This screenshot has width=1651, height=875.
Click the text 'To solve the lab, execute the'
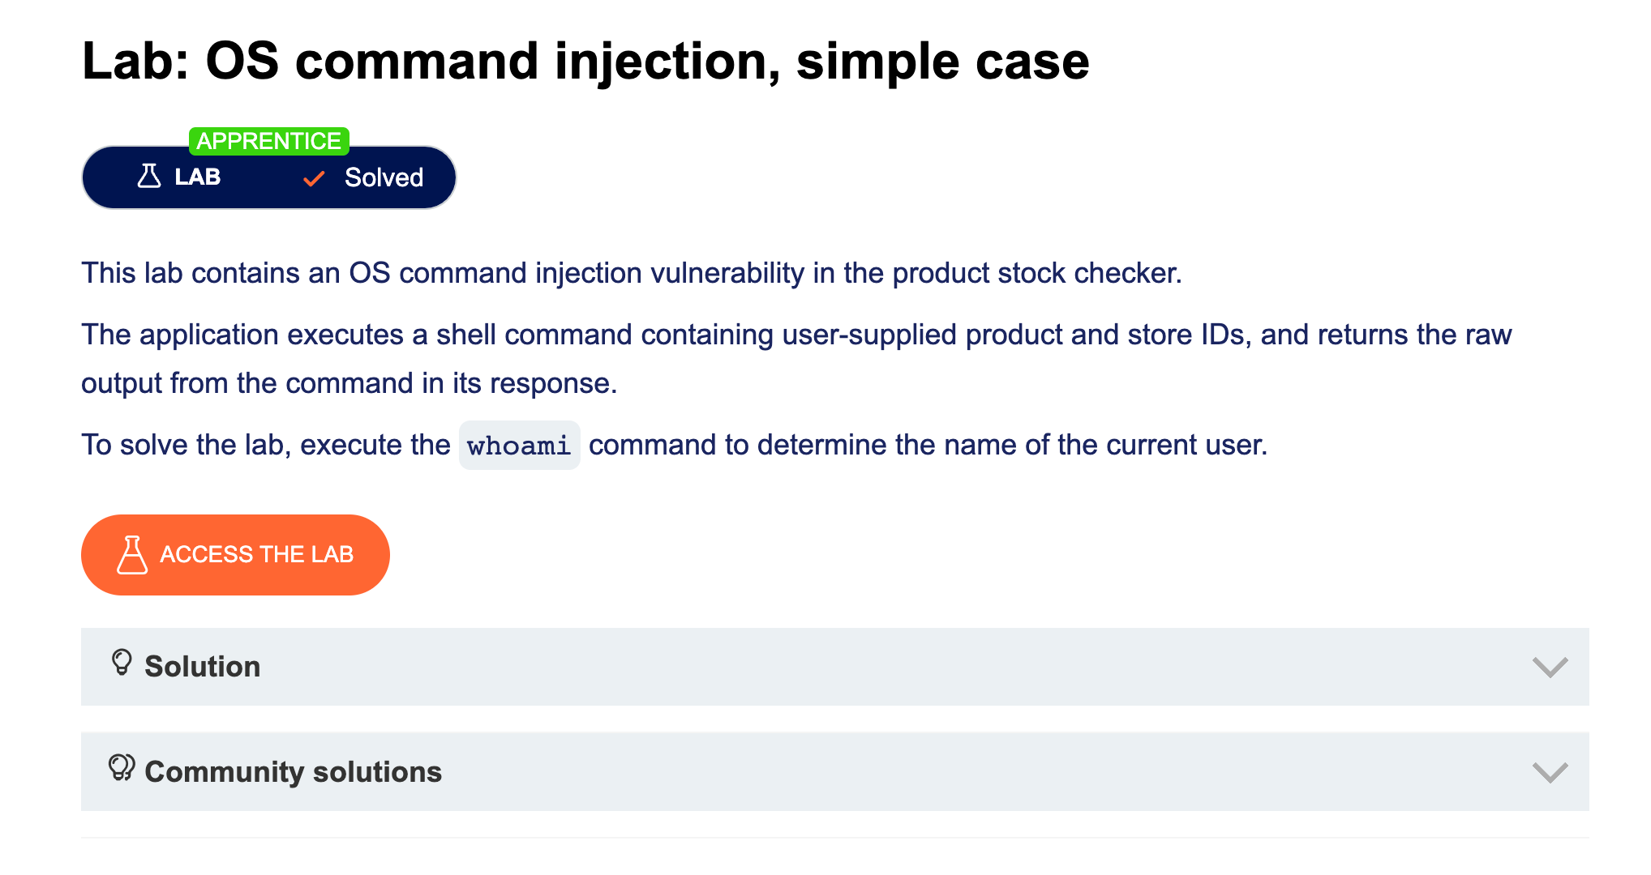(265, 445)
